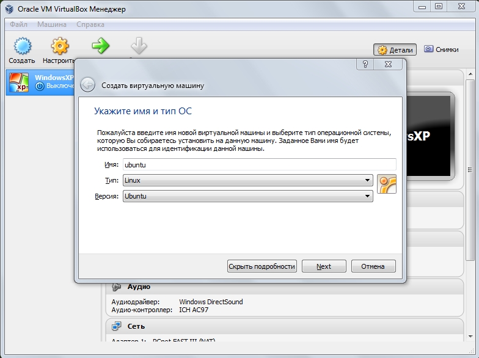Click the Аудио section speaker icon
The image size is (479, 358).
point(116,287)
